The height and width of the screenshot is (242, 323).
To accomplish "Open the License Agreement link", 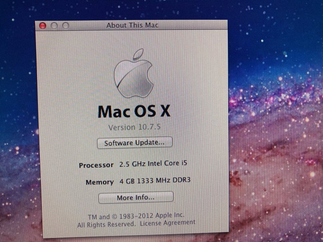I will (x=168, y=223).
